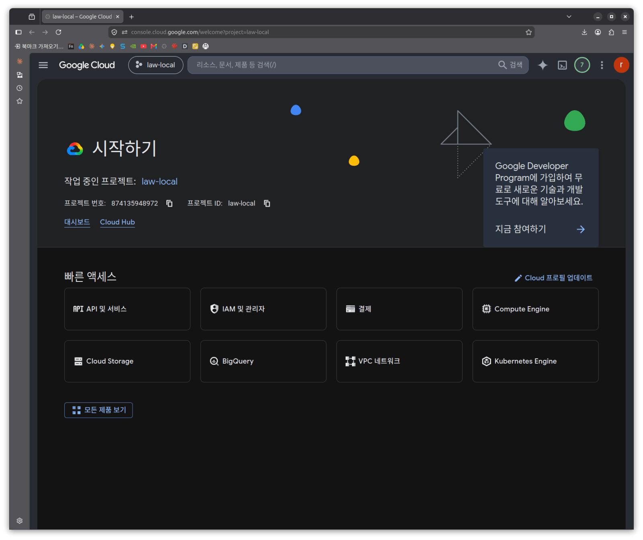Go forward with browser forward arrow
The image size is (643, 540).
tap(45, 32)
